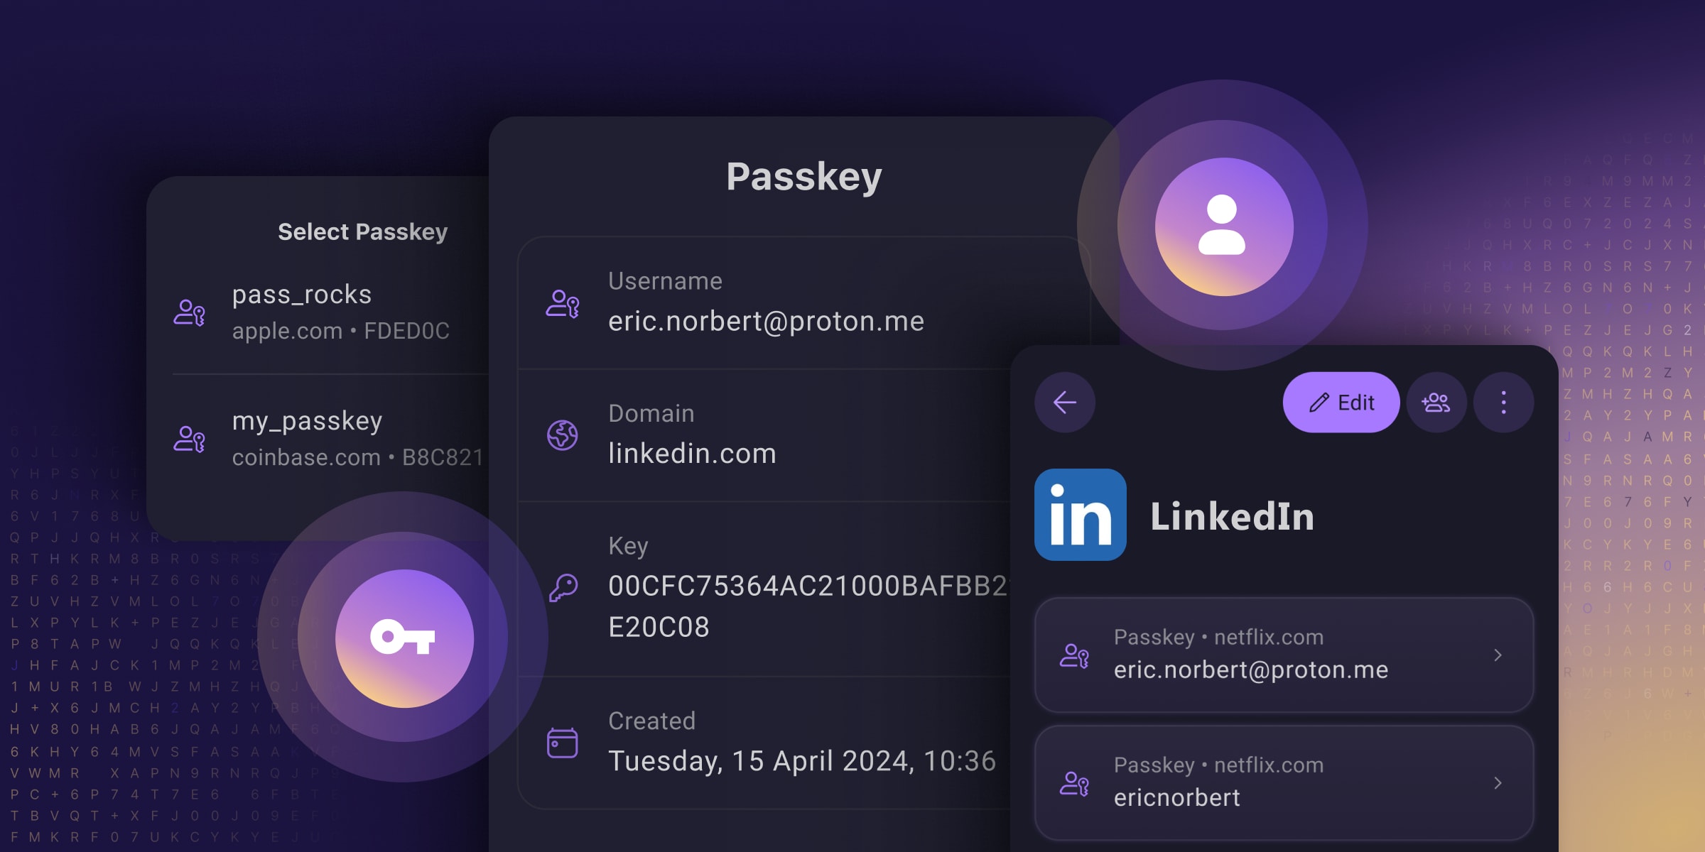
Task: Click the back arrow button
Action: click(1064, 403)
